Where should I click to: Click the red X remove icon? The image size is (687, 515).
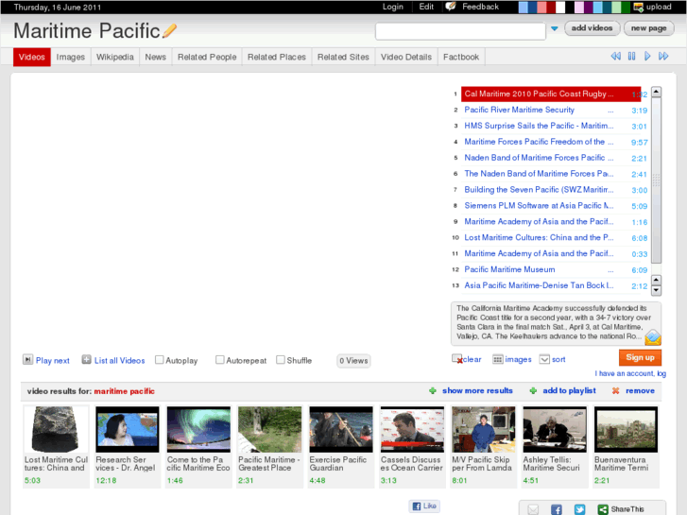616,390
